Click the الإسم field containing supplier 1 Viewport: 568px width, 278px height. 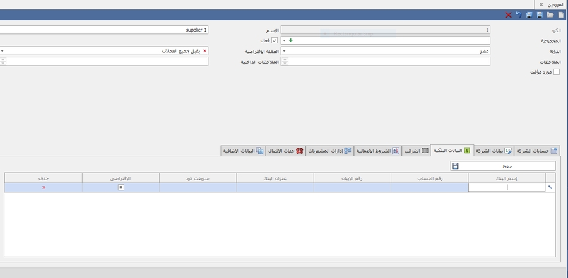104,30
